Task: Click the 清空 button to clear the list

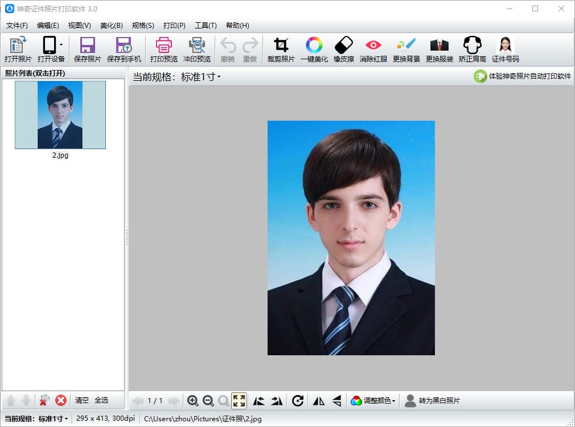Action: (82, 400)
